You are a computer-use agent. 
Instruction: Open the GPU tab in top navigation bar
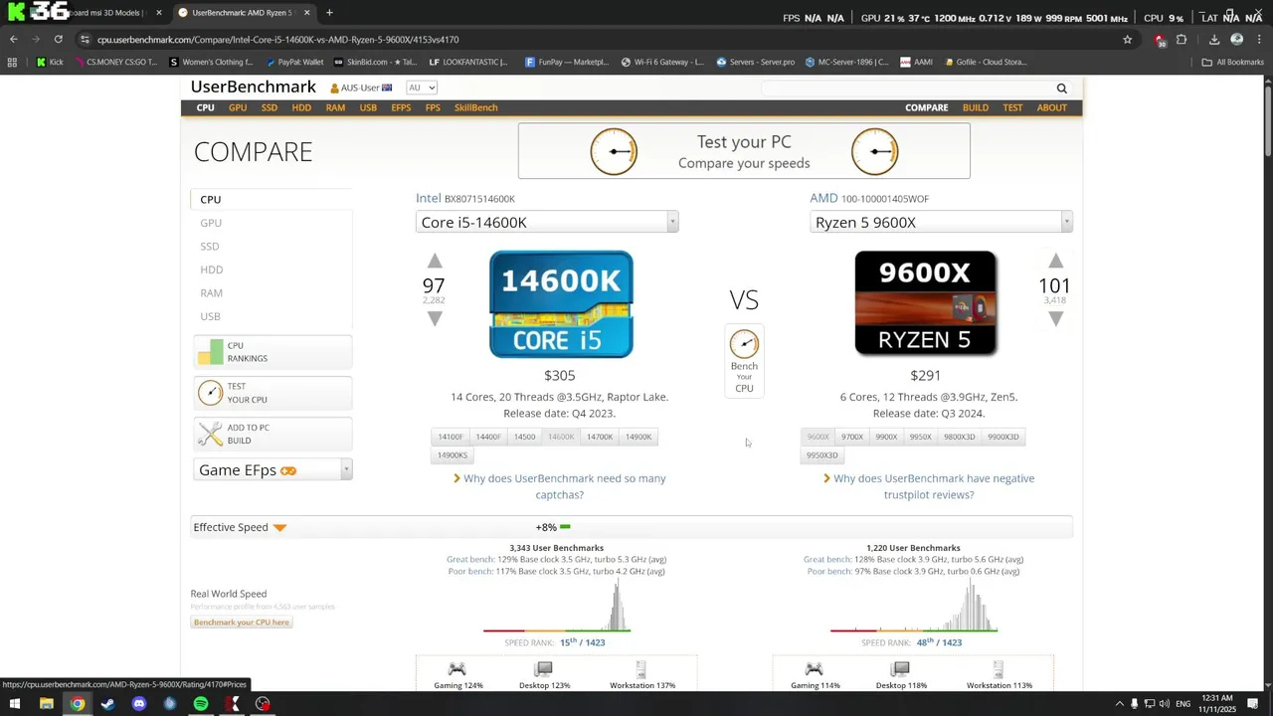[x=238, y=107]
